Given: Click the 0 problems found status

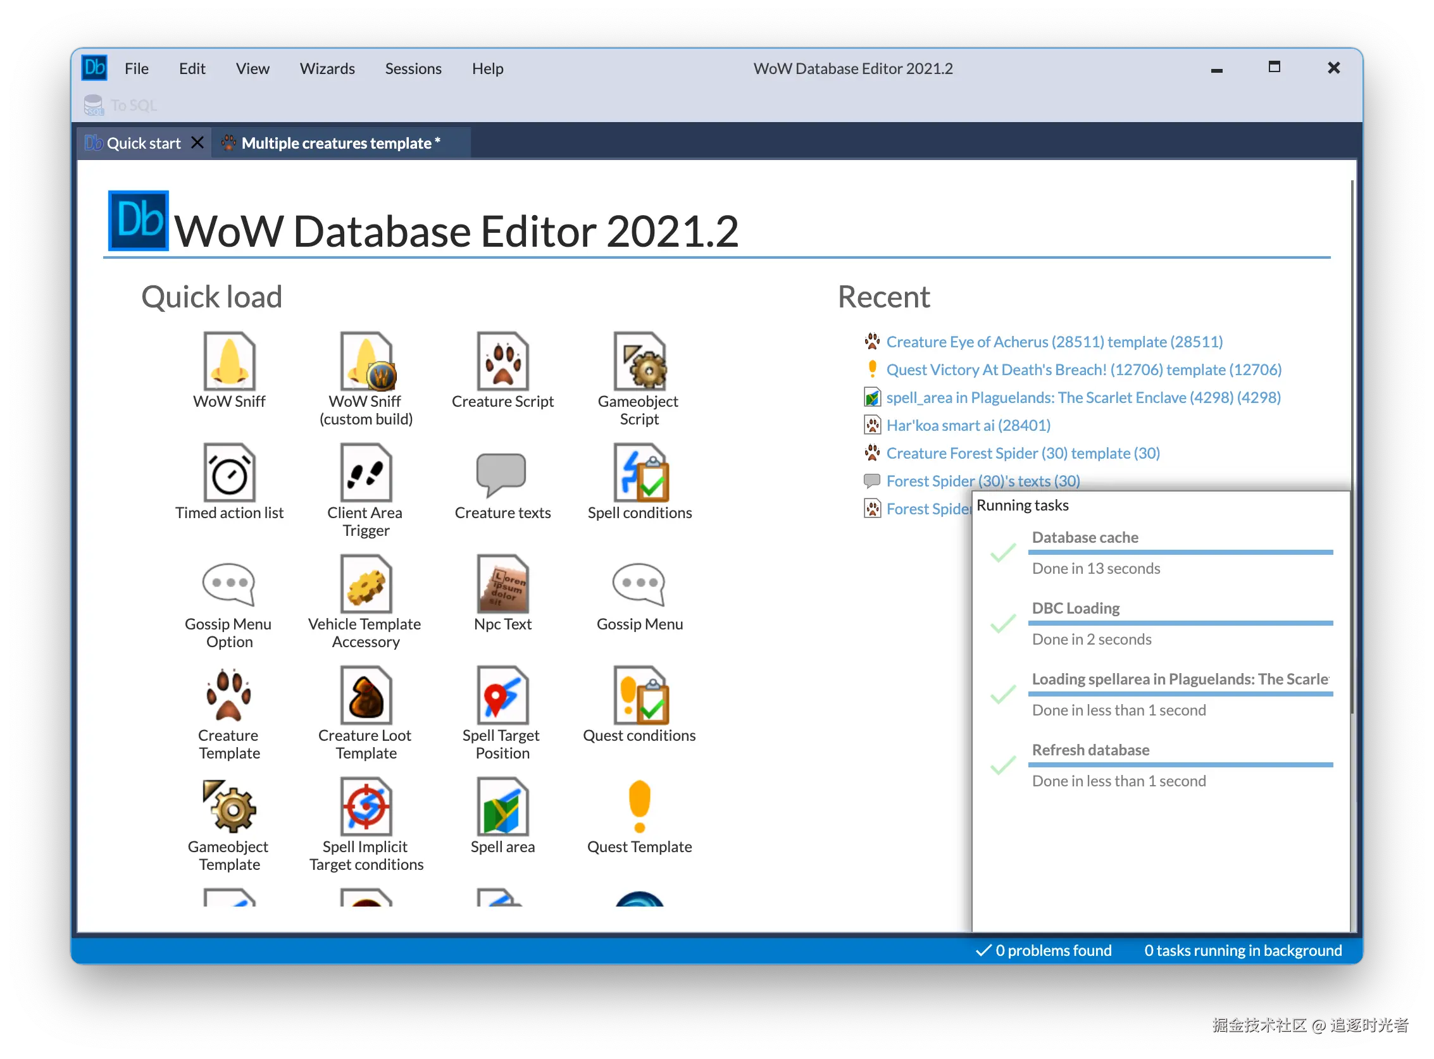Looking at the screenshot, I should tap(1044, 950).
